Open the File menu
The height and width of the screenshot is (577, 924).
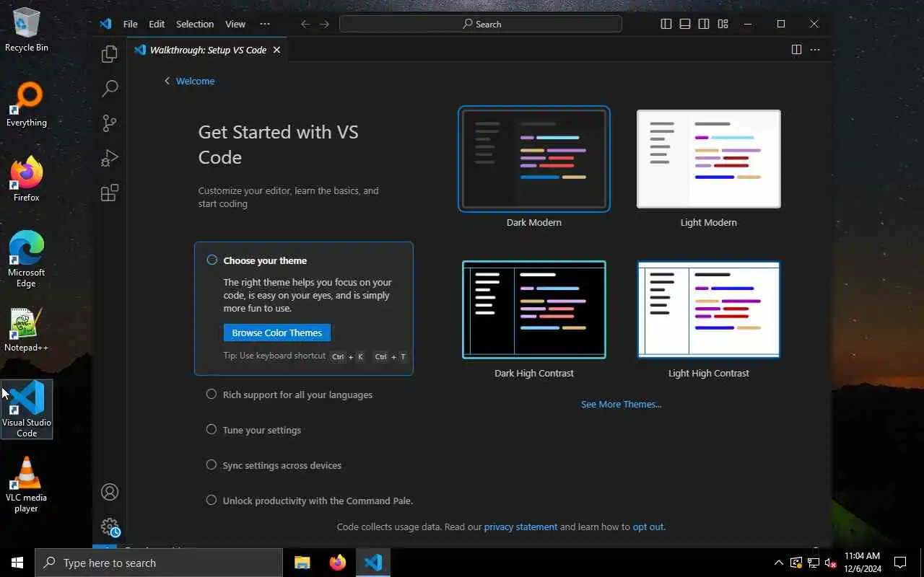(131, 24)
